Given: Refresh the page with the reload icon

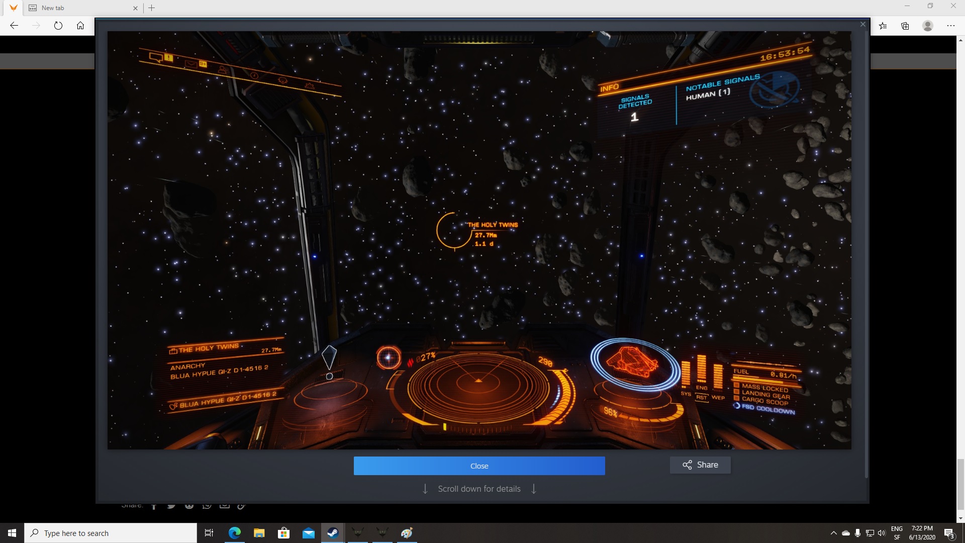Looking at the screenshot, I should [58, 26].
